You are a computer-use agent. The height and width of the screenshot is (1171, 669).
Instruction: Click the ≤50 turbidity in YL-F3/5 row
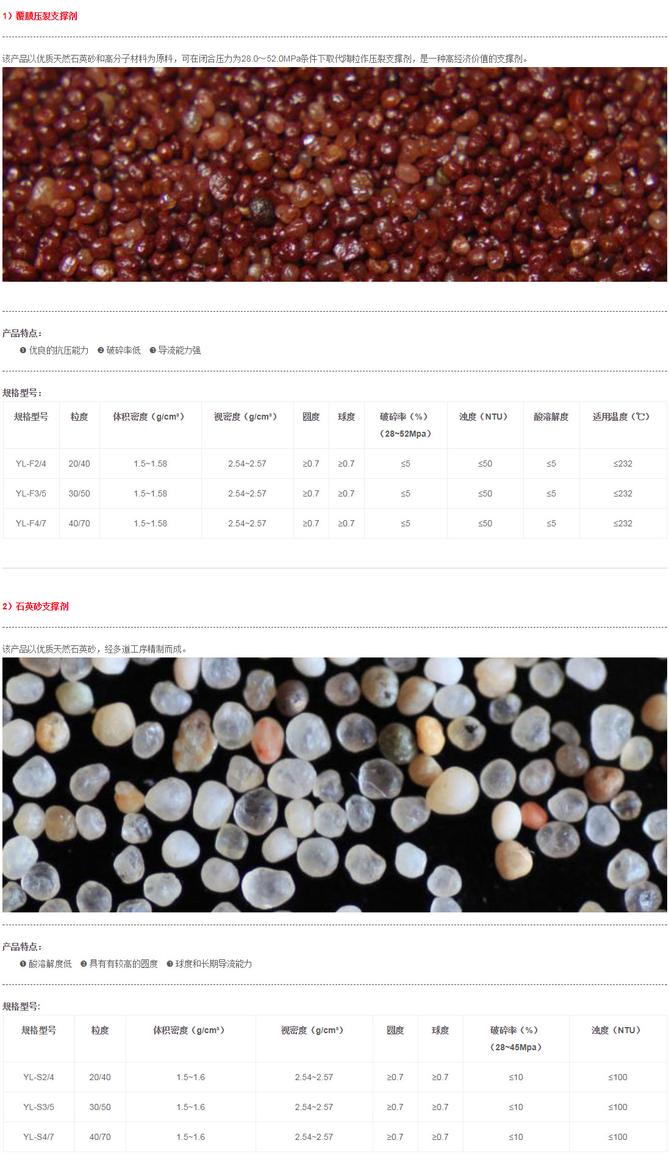485,494
